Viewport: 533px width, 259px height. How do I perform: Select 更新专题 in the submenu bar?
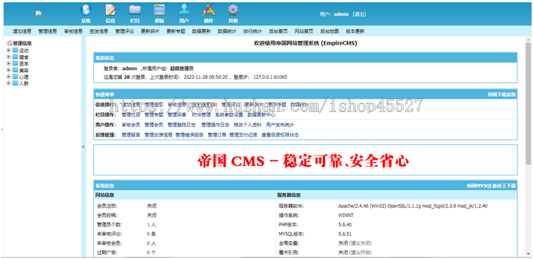coord(175,31)
